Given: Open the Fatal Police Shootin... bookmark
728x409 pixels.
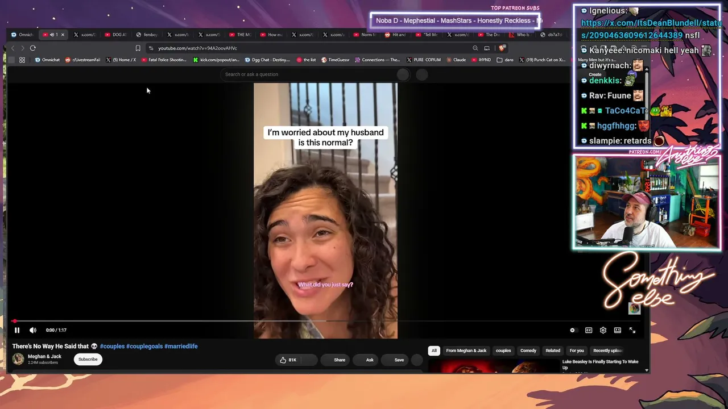Looking at the screenshot, I should (164, 60).
